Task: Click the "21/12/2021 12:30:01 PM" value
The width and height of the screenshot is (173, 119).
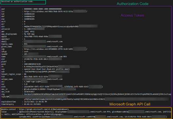Action: pos(35,102)
